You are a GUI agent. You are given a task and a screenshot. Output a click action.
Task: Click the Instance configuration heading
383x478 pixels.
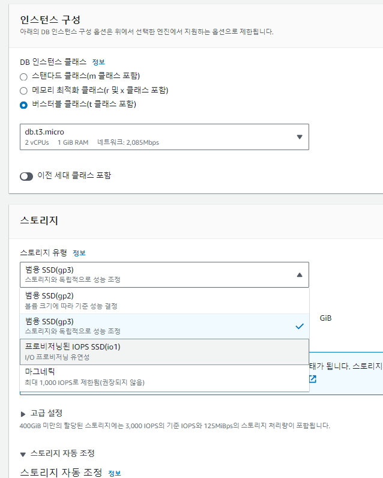50,20
